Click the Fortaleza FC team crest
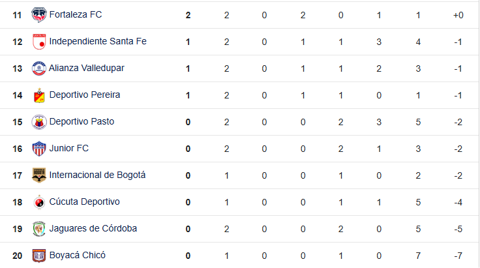The width and height of the screenshot is (480, 268). (x=39, y=15)
